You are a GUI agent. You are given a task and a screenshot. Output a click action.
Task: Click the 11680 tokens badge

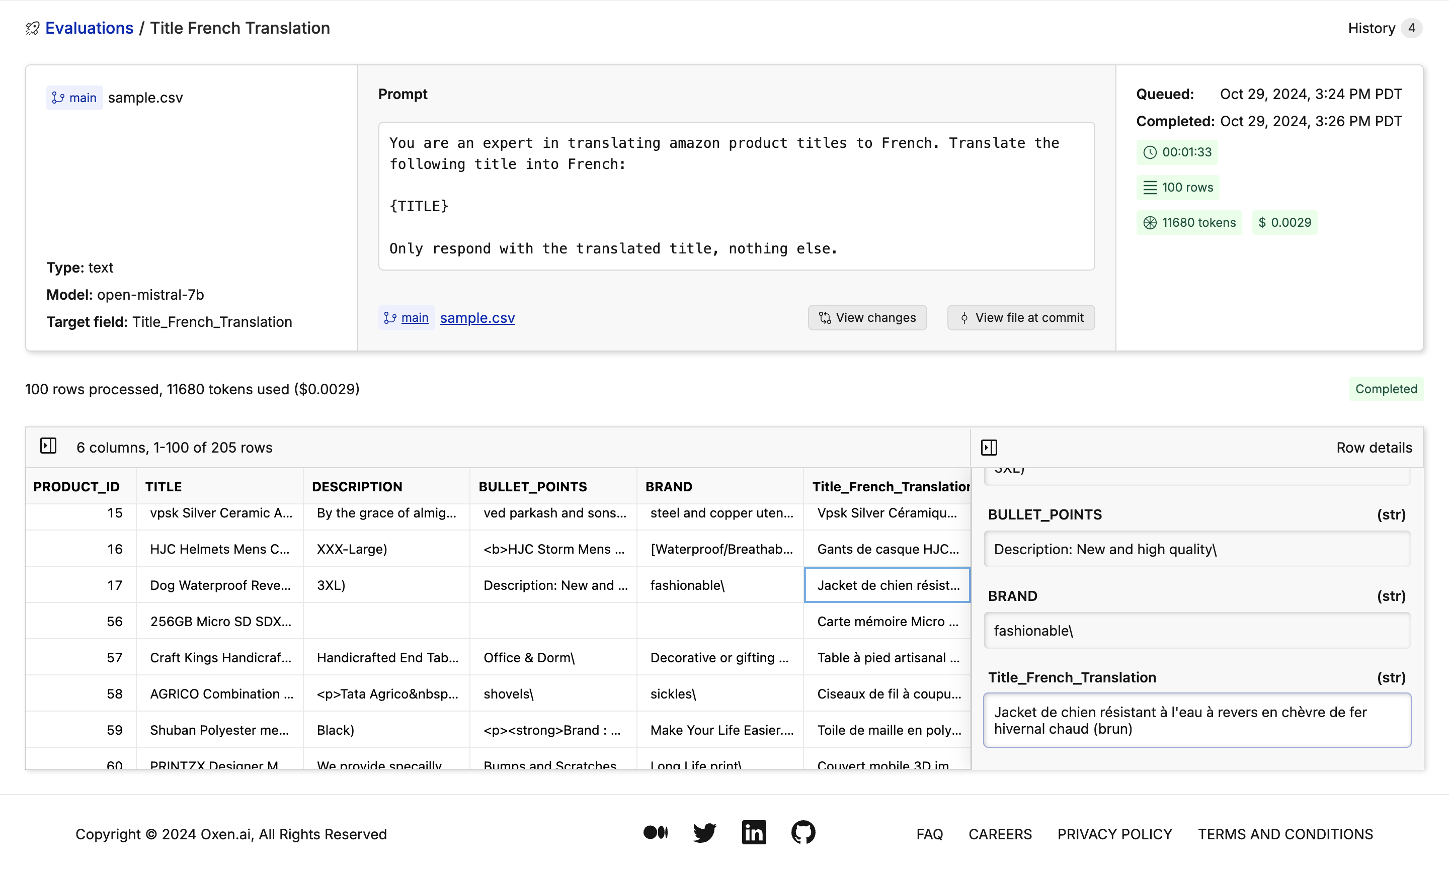click(x=1189, y=222)
